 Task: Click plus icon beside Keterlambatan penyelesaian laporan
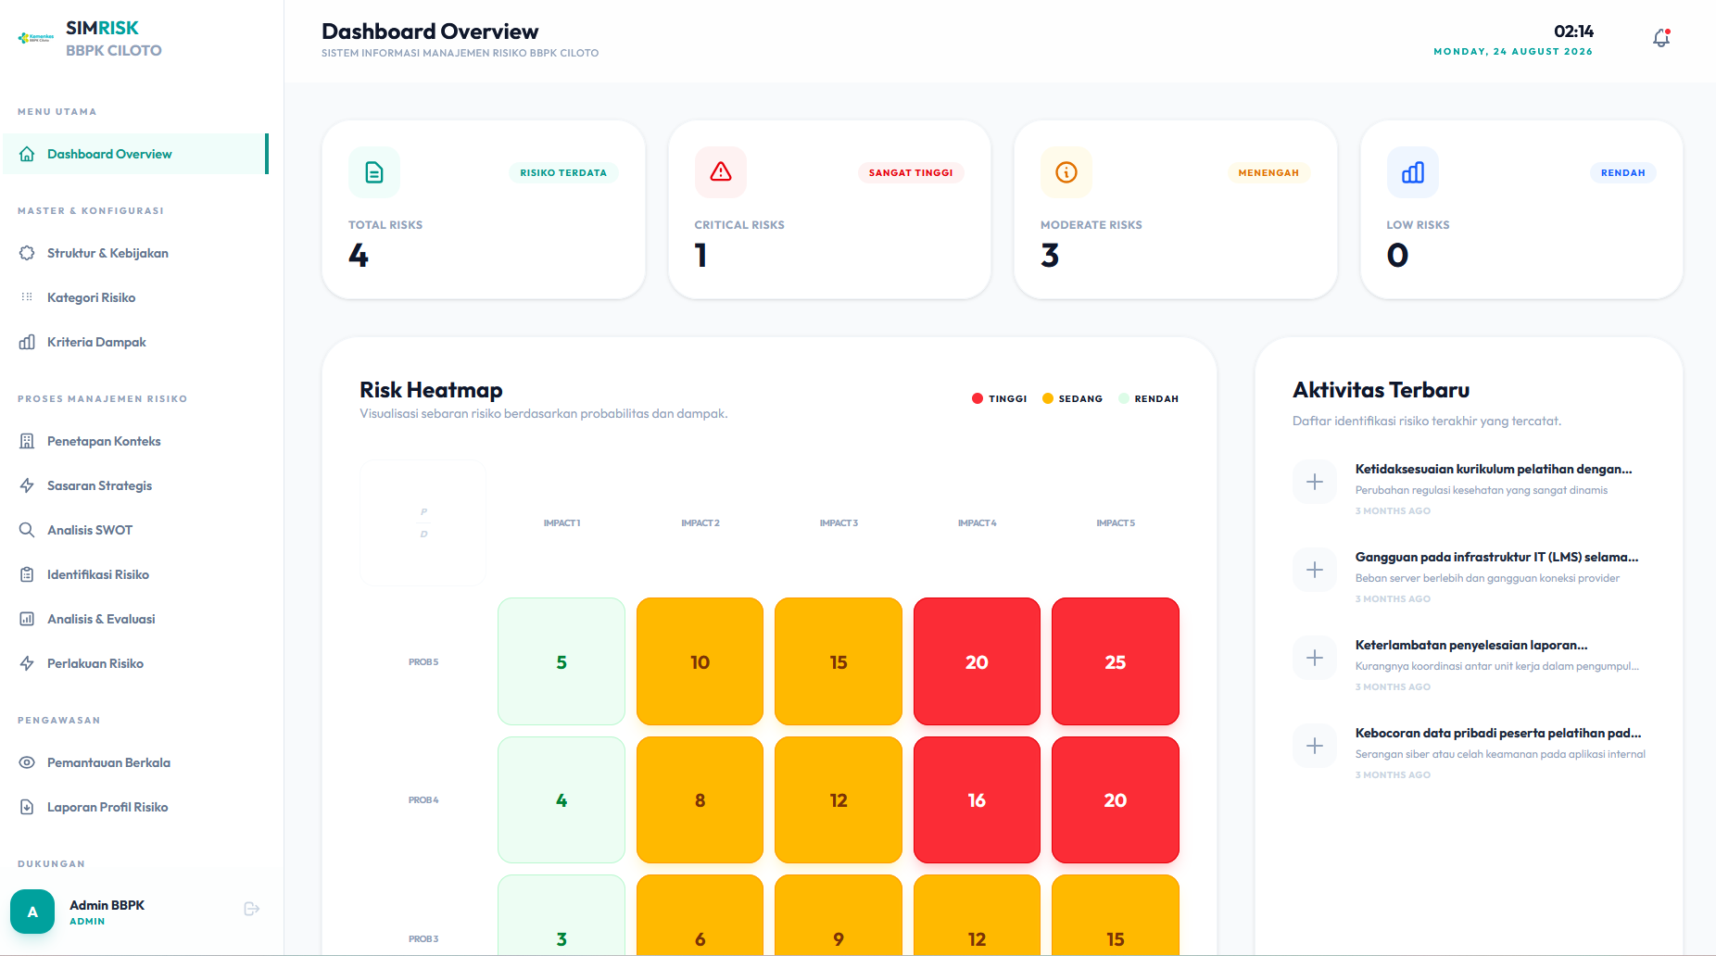click(x=1315, y=658)
